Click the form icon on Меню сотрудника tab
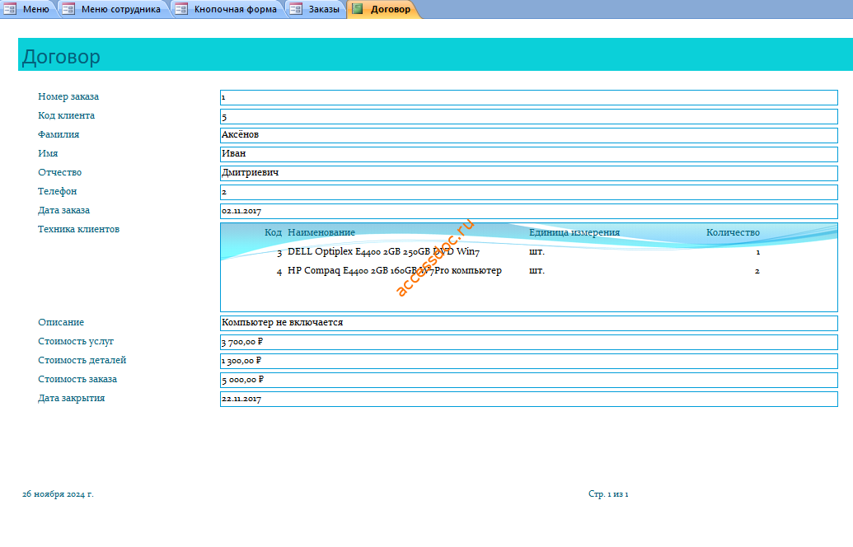Image resolution: width=853 pixels, height=547 pixels. coord(68,9)
